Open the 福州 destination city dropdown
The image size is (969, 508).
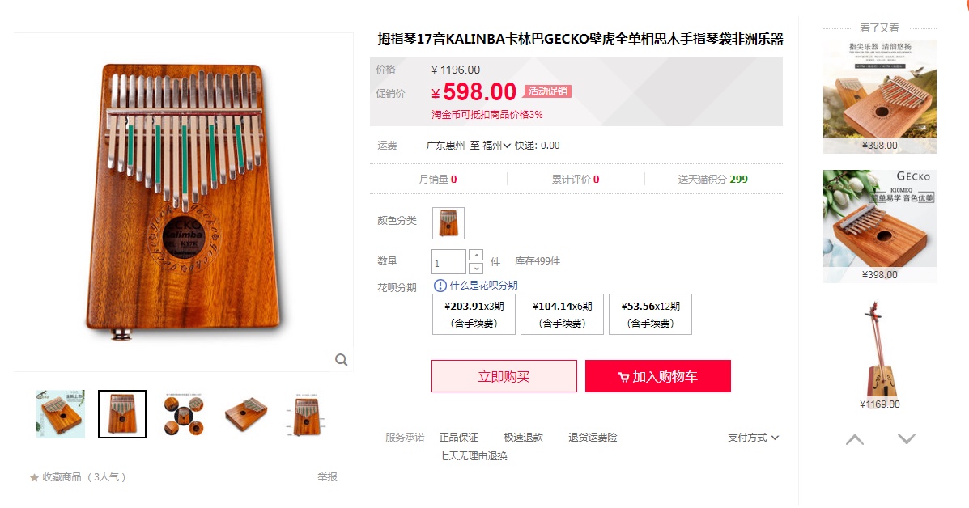pos(496,146)
